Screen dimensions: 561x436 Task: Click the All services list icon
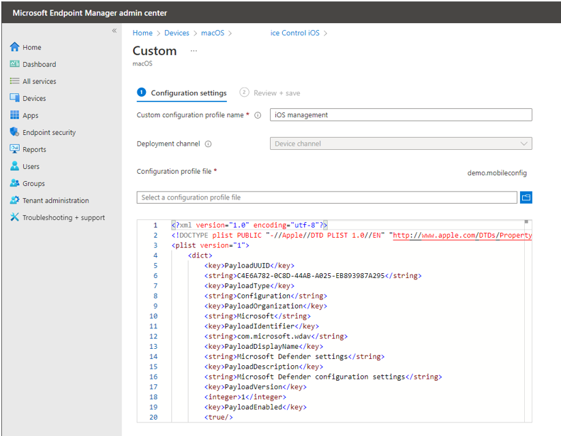point(14,81)
